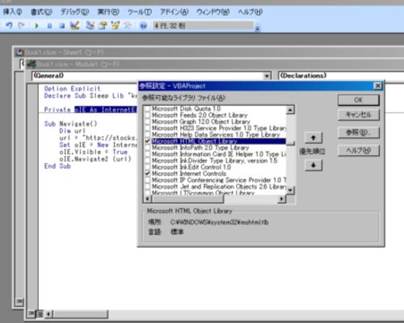This screenshot has height=323, width=404.
Task: Click the priority up arrow button
Action: [x=314, y=138]
